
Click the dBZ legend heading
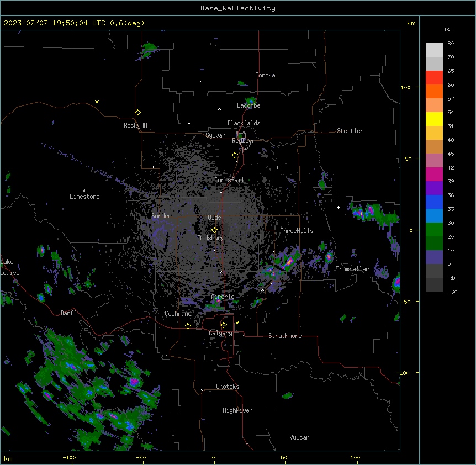(447, 29)
